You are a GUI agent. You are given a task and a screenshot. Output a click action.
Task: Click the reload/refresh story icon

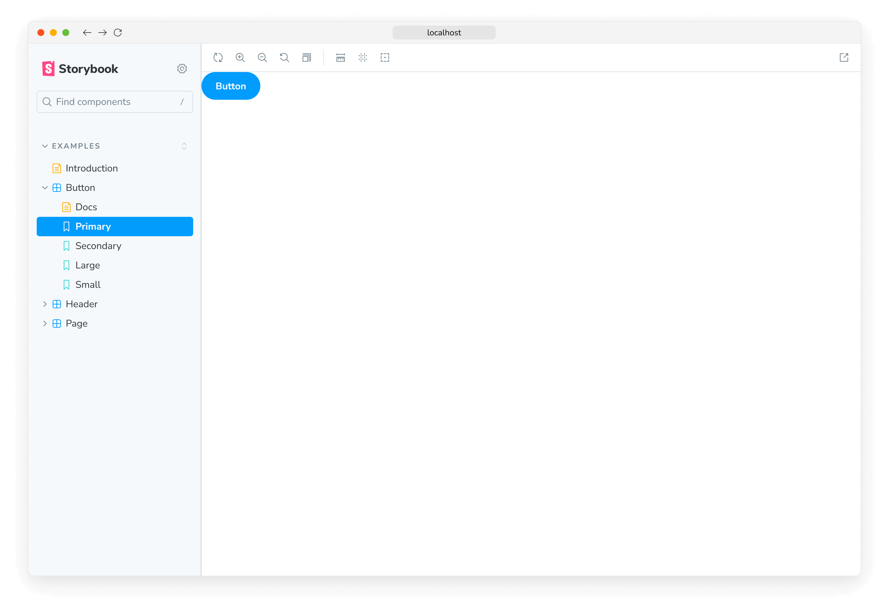click(218, 57)
